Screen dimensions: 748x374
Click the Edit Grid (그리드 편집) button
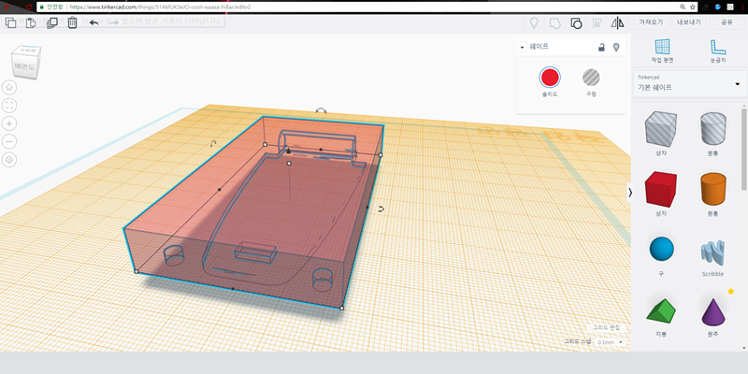click(606, 328)
